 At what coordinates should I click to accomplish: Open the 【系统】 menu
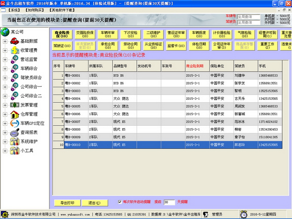[14, 10]
